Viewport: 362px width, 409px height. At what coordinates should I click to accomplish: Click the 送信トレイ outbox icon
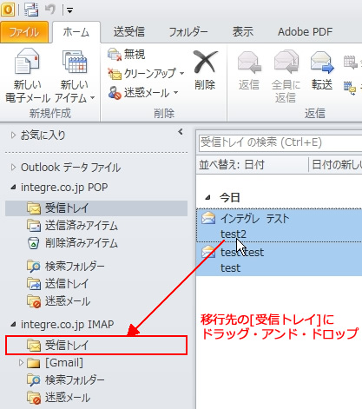click(x=34, y=284)
